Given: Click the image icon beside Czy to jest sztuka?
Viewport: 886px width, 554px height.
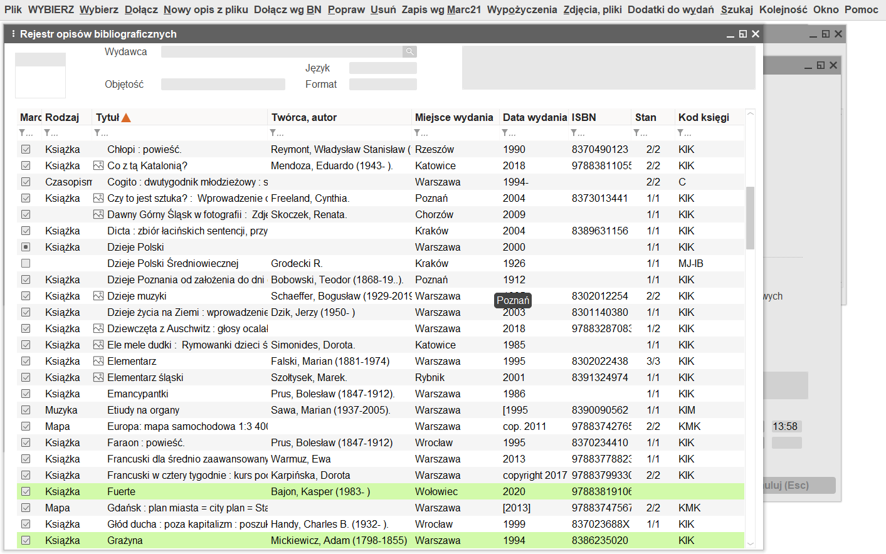Looking at the screenshot, I should 98,198.
